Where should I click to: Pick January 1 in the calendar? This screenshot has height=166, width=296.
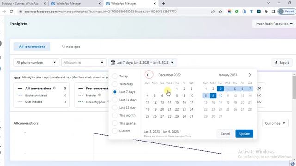pyautogui.click(x=206, y=89)
